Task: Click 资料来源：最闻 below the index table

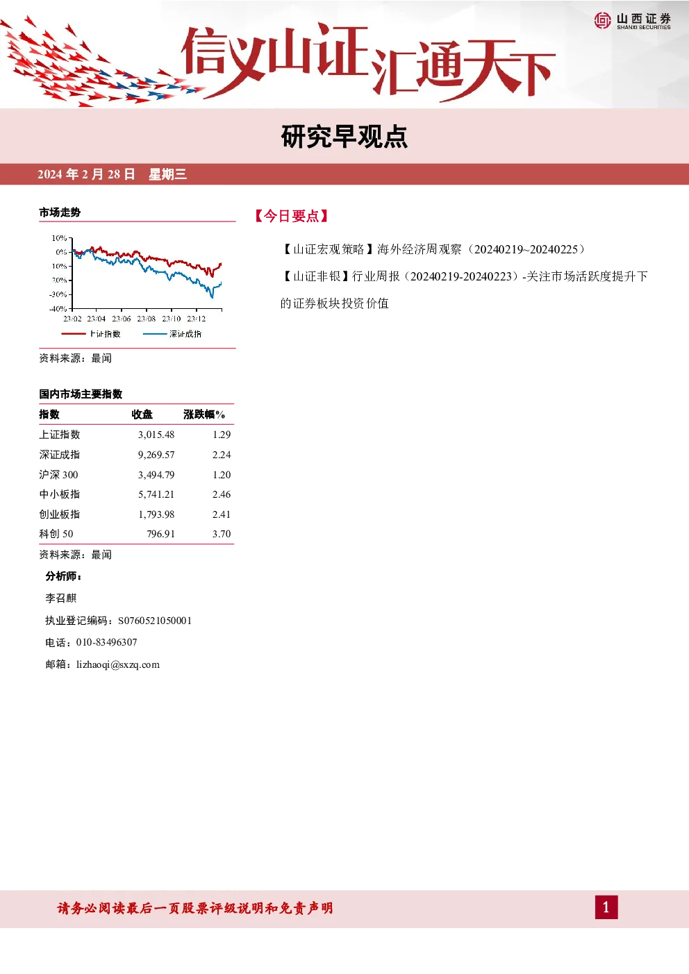Action: [x=75, y=555]
